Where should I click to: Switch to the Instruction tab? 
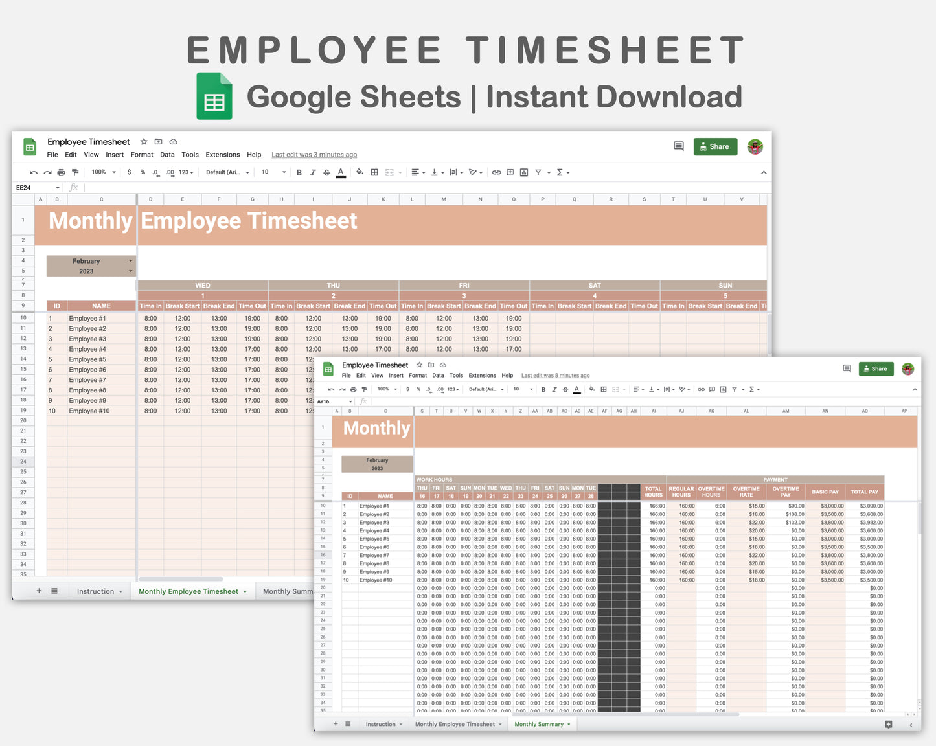coord(95,591)
